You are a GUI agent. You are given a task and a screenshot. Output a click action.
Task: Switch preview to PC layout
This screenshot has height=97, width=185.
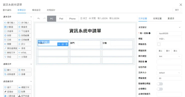[x=51, y=19]
